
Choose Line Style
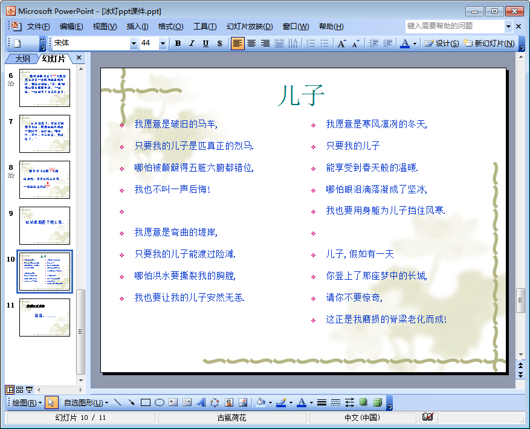point(322,402)
